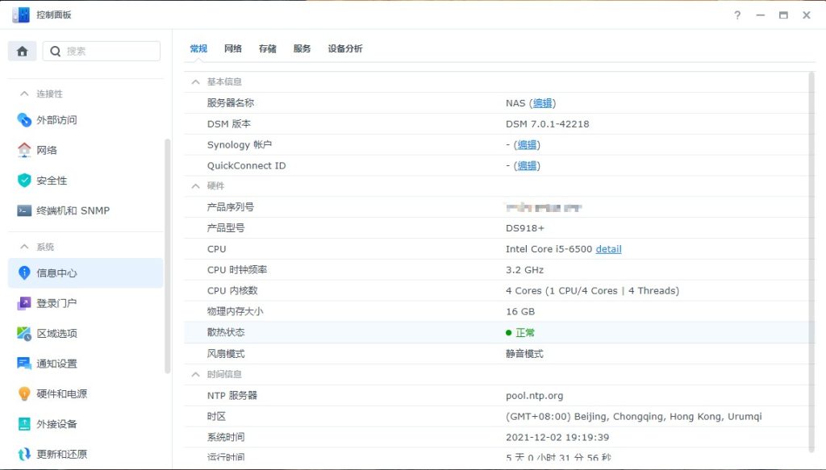This screenshot has width=826, height=470.
Task: Open 安全性 (Security) settings
Action: coord(48,181)
